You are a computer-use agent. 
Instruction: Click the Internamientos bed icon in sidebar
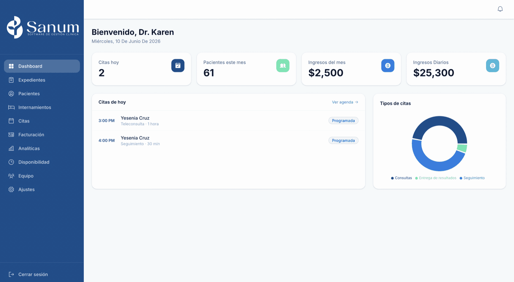pyautogui.click(x=11, y=107)
